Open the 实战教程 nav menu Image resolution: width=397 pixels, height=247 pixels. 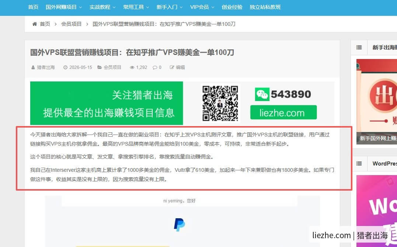(100, 7)
